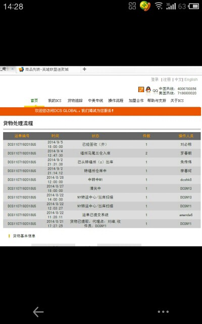Tap the Wi-Fi status icon

point(159,6)
